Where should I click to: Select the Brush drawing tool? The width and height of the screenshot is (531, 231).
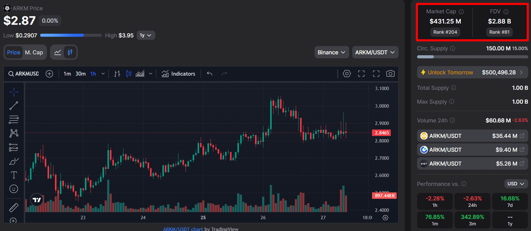[x=14, y=161]
